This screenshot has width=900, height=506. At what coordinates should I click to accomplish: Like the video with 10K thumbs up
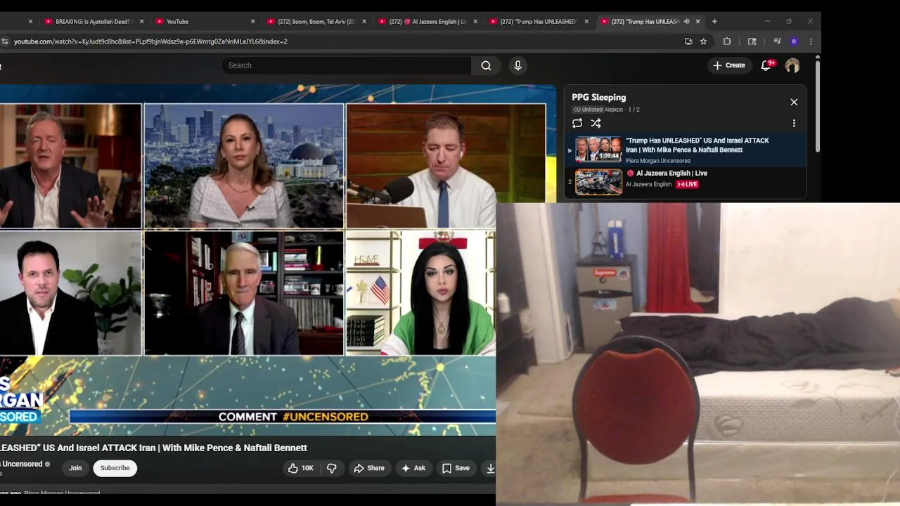(300, 468)
